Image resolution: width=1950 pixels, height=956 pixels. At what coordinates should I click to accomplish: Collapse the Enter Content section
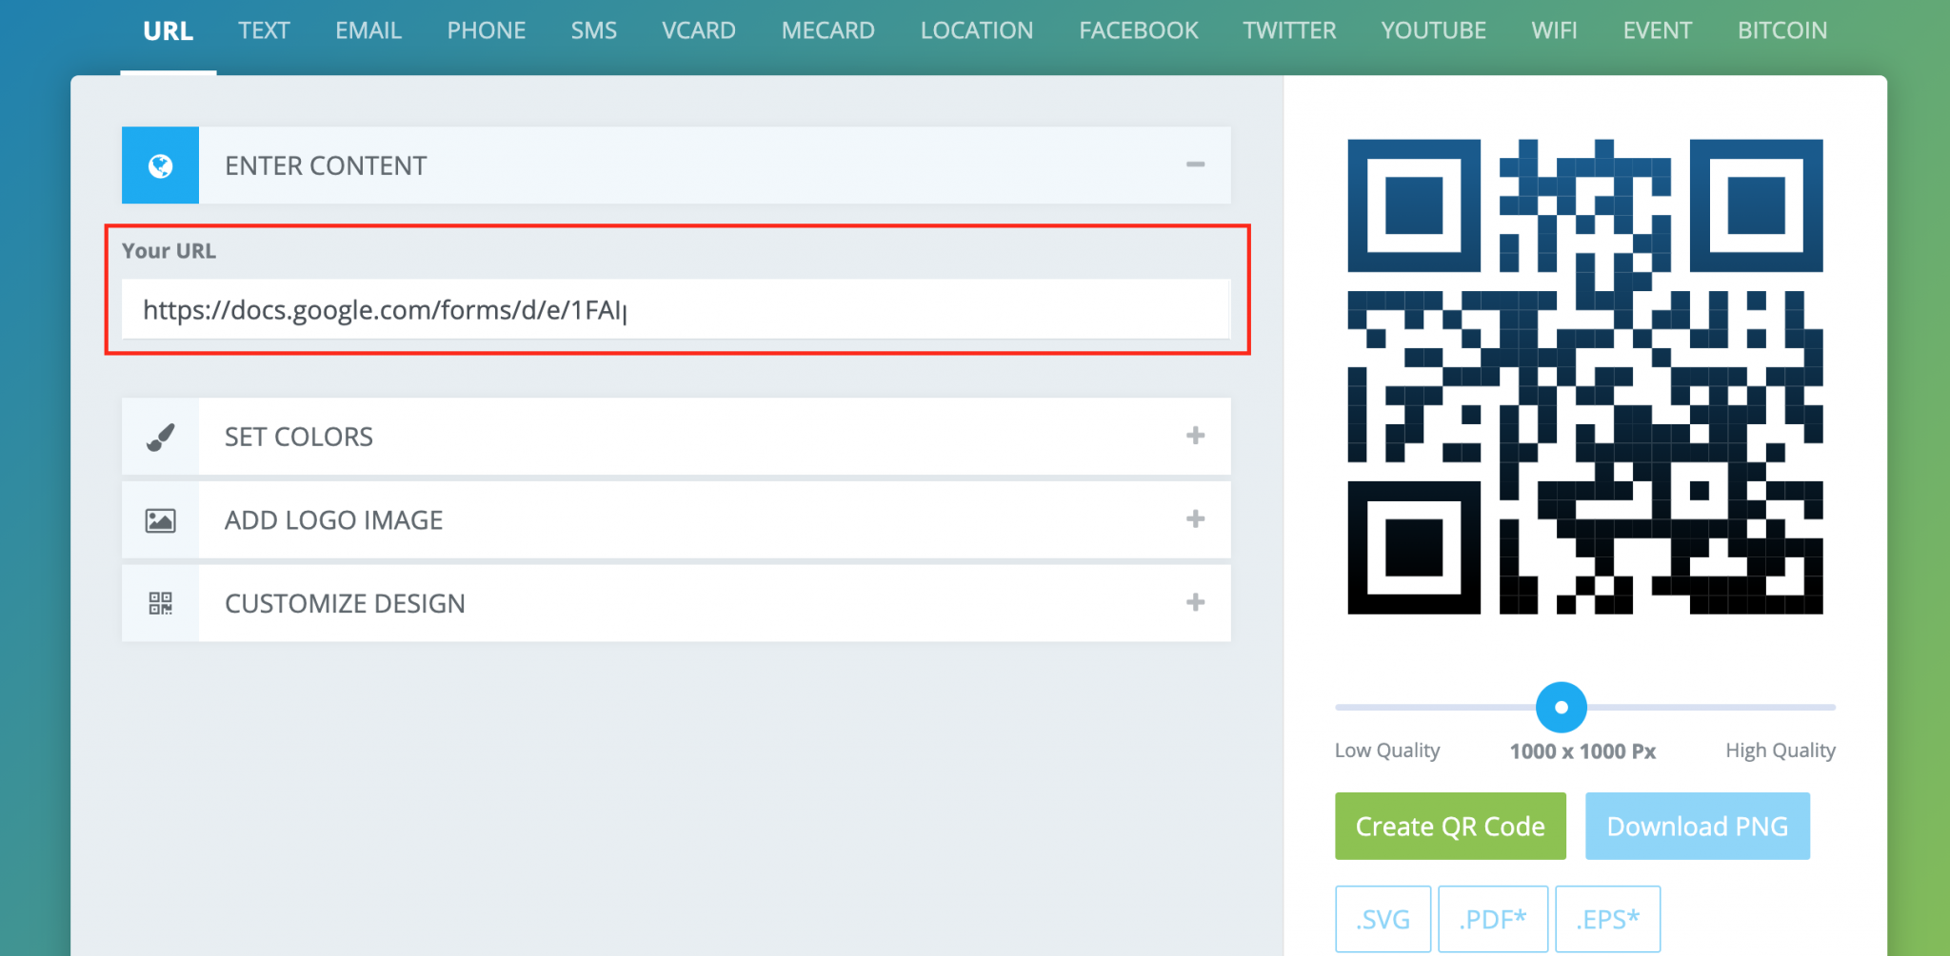[1196, 165]
